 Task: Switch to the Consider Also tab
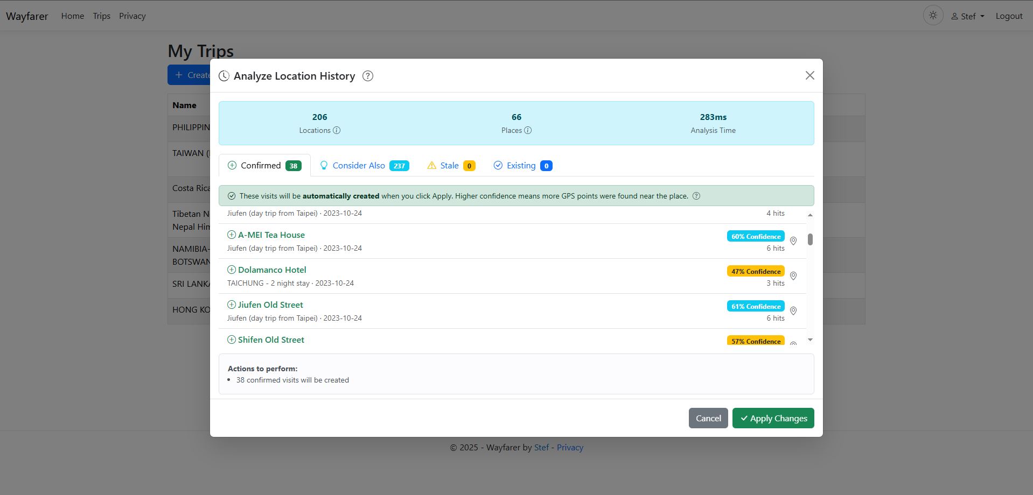pyautogui.click(x=364, y=165)
